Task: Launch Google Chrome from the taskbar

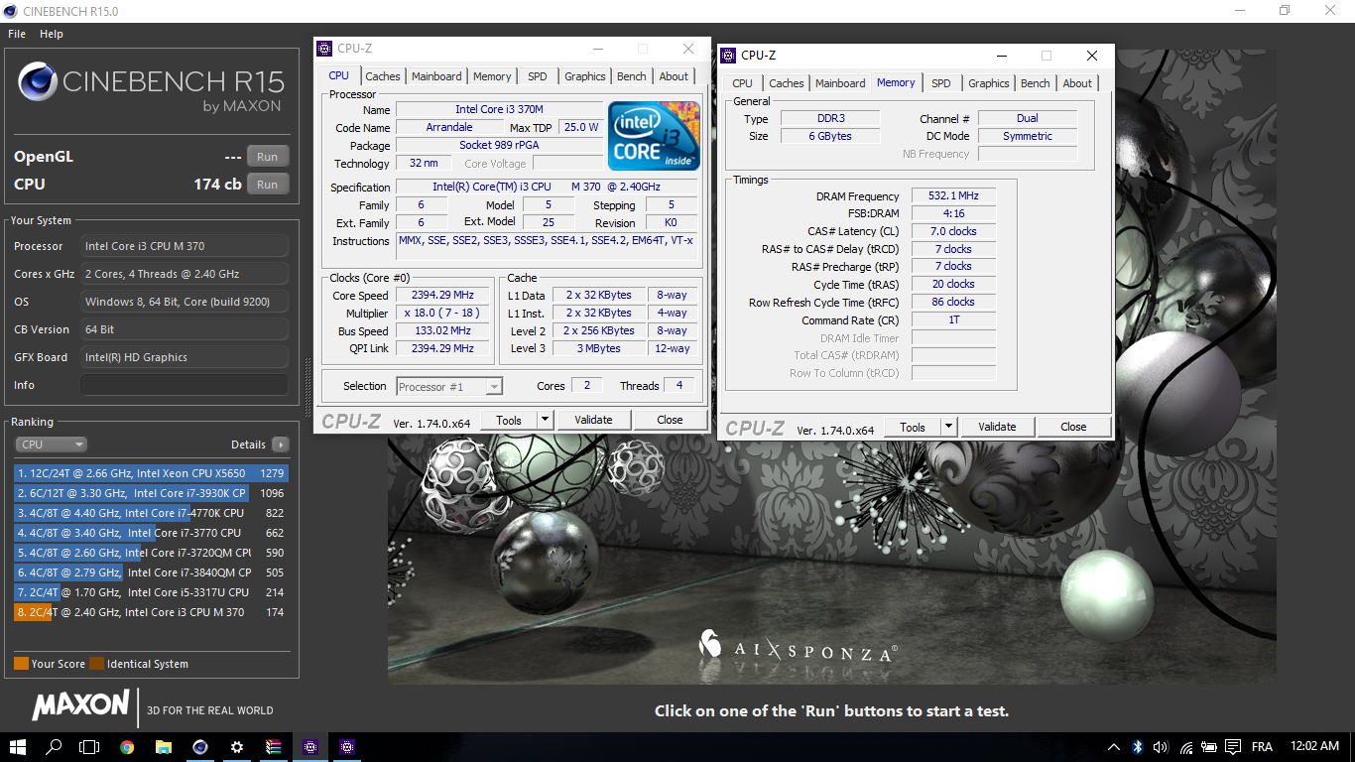Action: [x=127, y=747]
